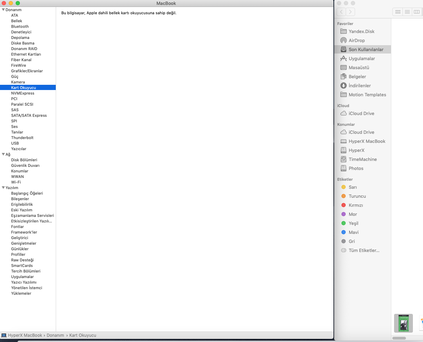
Task: Click the Son Kullanılanlar icon in Finder
Action: click(344, 49)
